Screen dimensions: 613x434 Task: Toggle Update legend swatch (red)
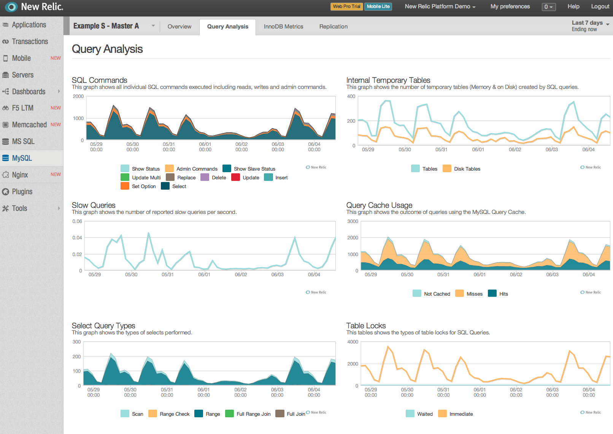[x=236, y=177]
